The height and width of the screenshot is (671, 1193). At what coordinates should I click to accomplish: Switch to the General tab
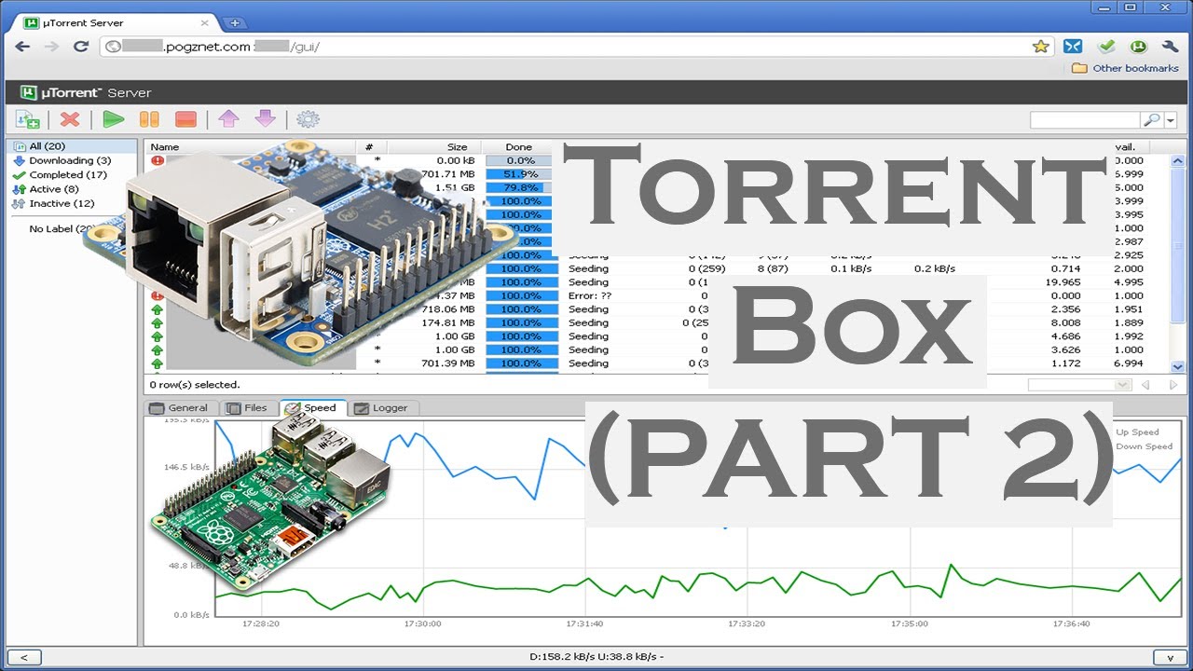(180, 407)
